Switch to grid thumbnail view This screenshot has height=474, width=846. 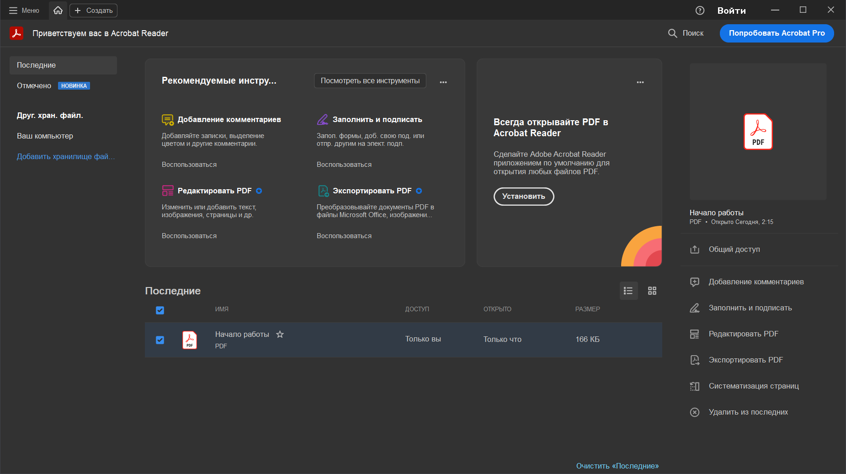[652, 291]
